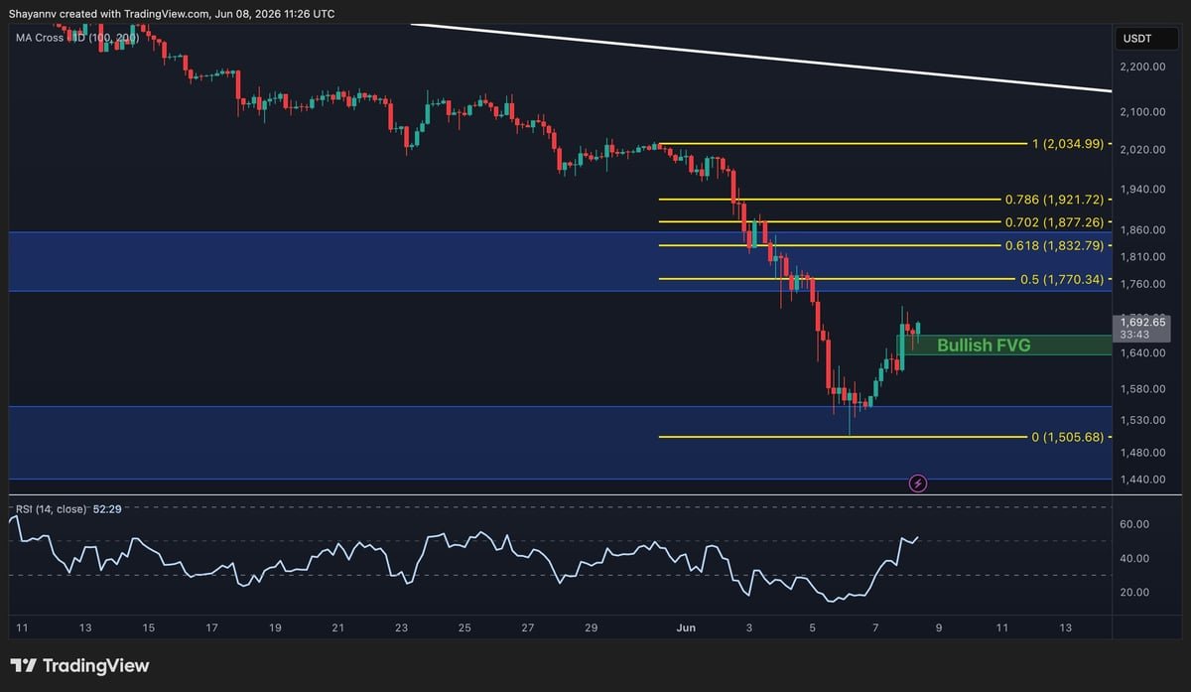The width and height of the screenshot is (1191, 692).
Task: Click the purple lightning event icon
Action: tap(918, 484)
